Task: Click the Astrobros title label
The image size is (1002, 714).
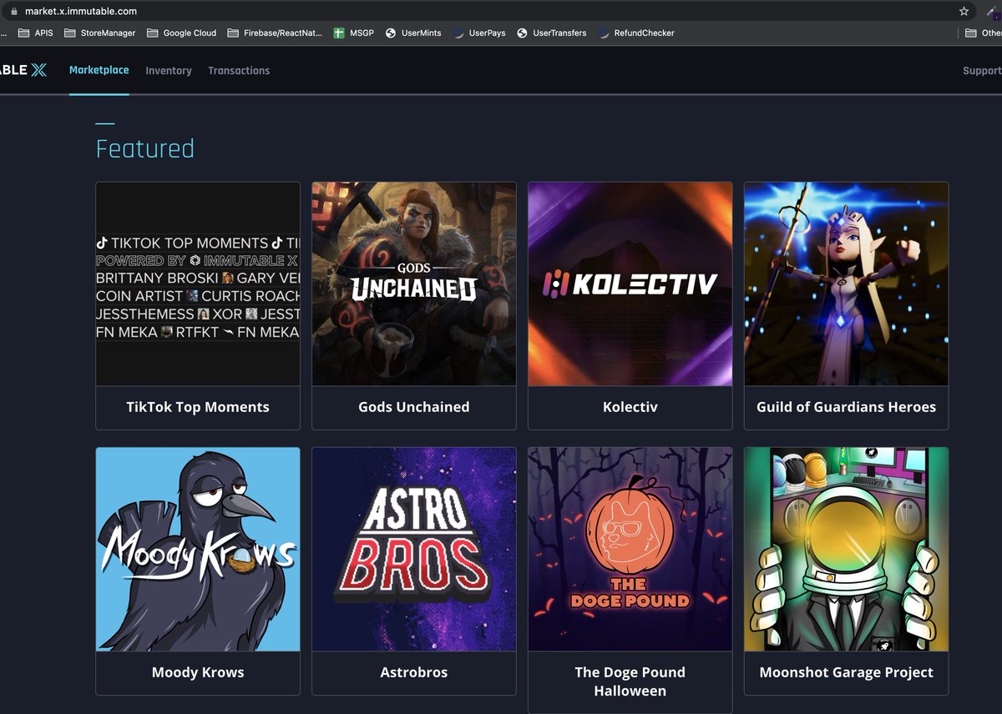Action: click(414, 672)
